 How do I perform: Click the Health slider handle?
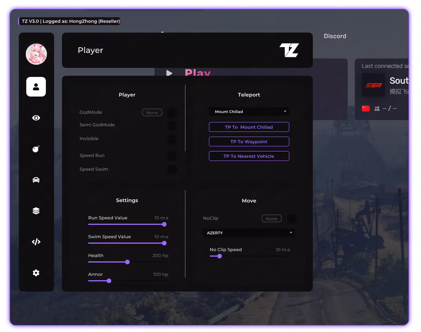[x=127, y=262]
